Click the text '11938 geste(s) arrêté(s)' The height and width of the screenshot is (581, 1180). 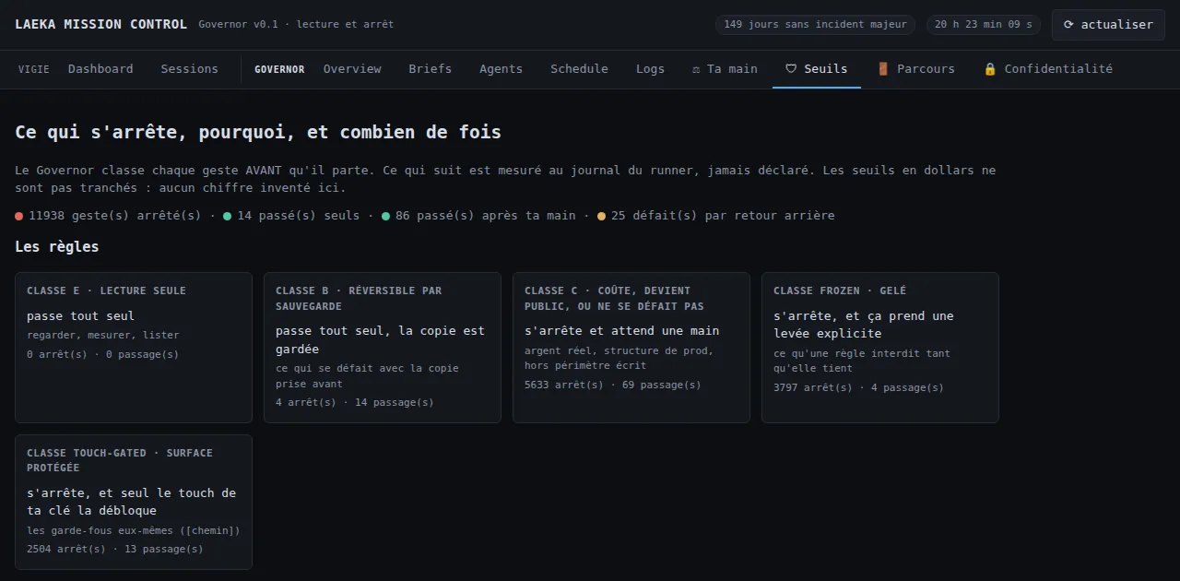coord(115,216)
